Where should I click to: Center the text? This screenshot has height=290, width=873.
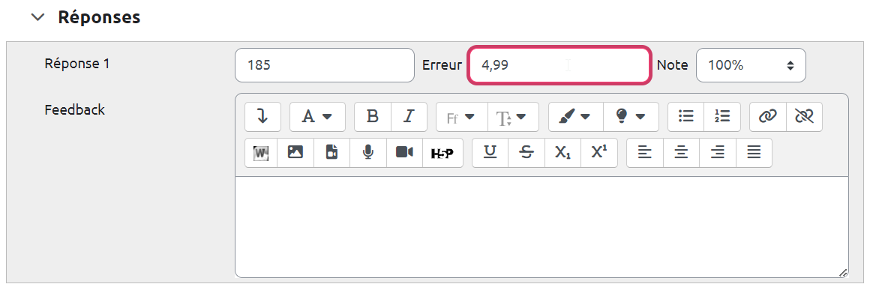click(681, 153)
